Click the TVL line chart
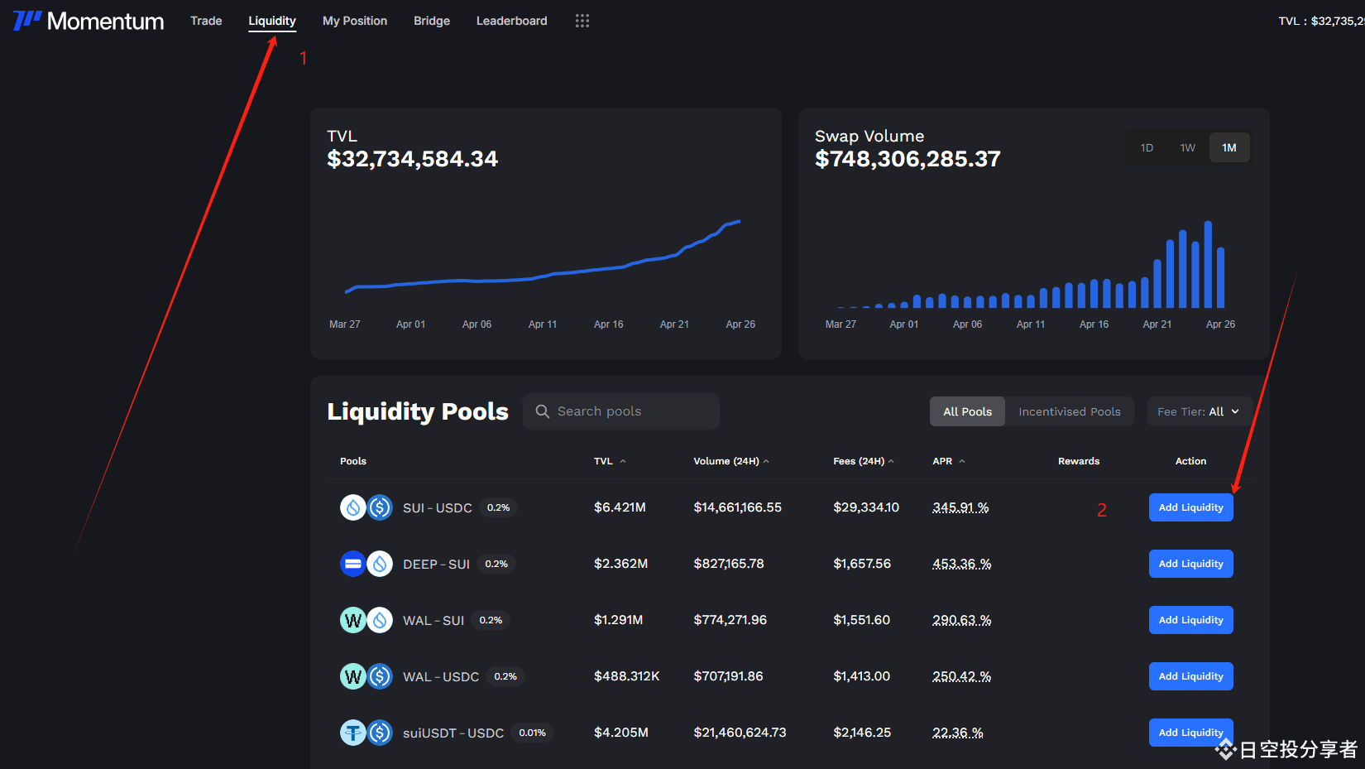 click(x=543, y=257)
